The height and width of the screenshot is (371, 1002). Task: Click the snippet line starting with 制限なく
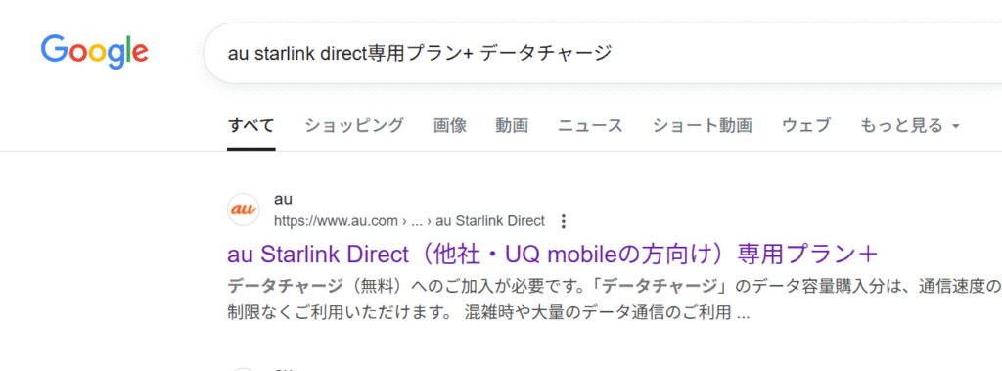(x=488, y=313)
